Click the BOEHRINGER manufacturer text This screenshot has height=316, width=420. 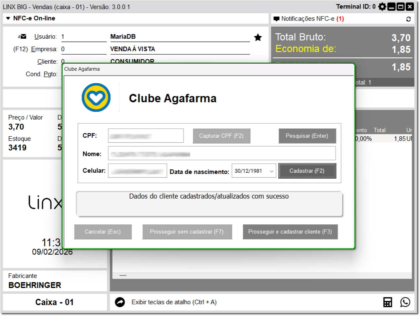[35, 285]
